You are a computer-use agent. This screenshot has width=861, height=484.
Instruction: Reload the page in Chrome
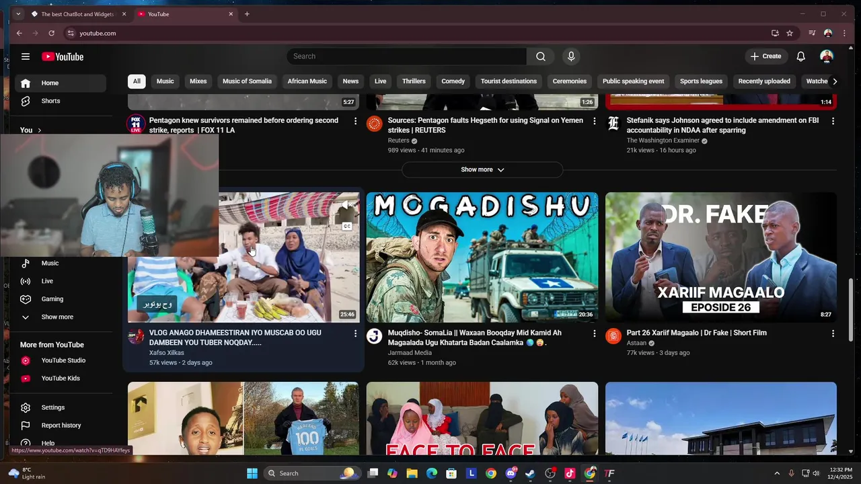(x=51, y=33)
